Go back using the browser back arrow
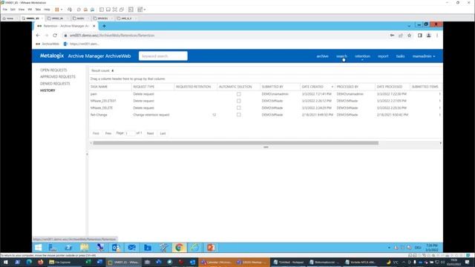Screen dimensions: 475x267 38,36
